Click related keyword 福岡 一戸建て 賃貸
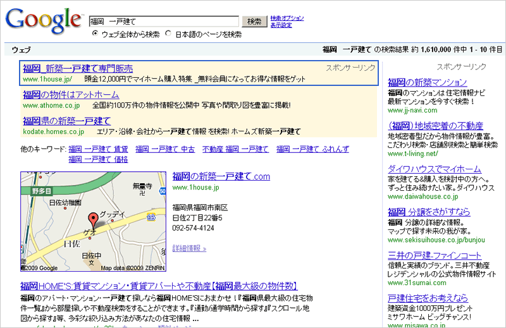Screen dimensions: 506x328 click(98, 149)
